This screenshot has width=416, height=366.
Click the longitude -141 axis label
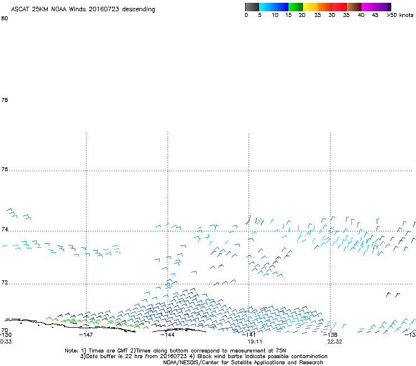[x=249, y=334]
